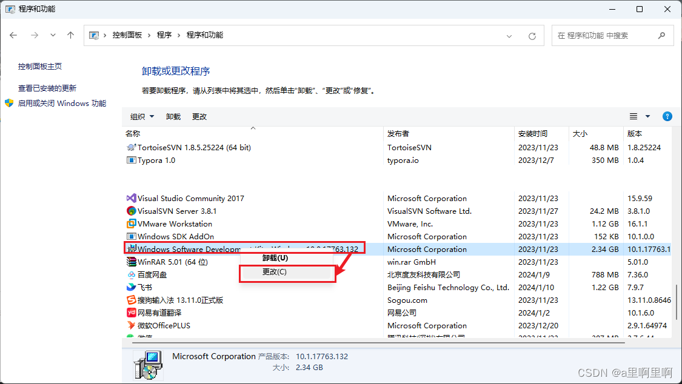Screen dimensions: 682x384
Task: Open 查看已安装的更新 link
Action: [47, 88]
